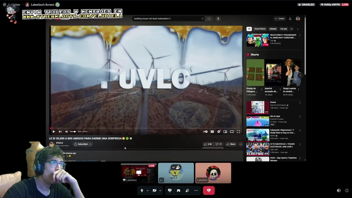Image resolution: width=352 pixels, height=198 pixels.
Task: Adjust stream volume speaker icon
Action: coord(339,190)
